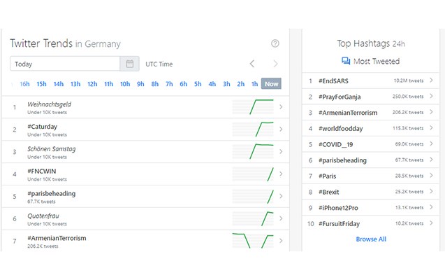Expand the #worldfoodday hashtag chevron
Viewport: 445px width, 280px height.
431,128
